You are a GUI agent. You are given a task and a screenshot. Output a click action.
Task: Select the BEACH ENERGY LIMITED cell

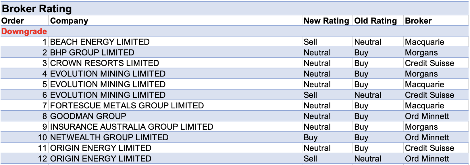100,42
